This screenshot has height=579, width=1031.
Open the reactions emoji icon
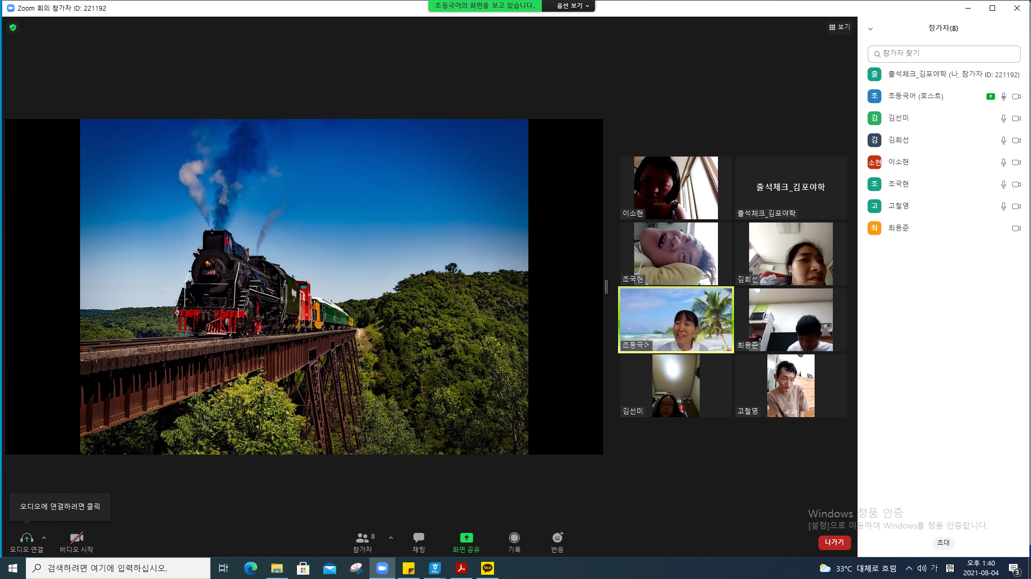(x=557, y=538)
